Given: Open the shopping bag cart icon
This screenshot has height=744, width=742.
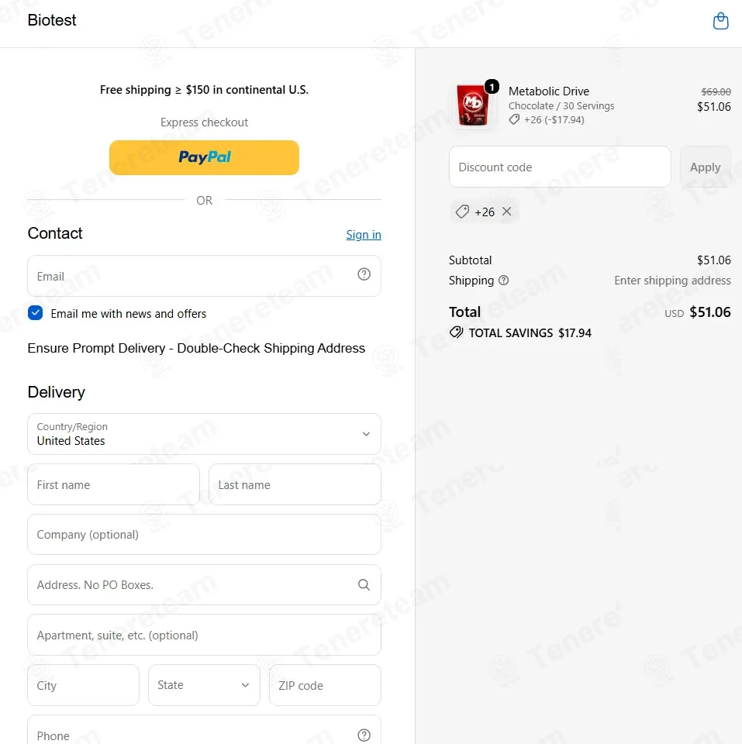Looking at the screenshot, I should [720, 21].
